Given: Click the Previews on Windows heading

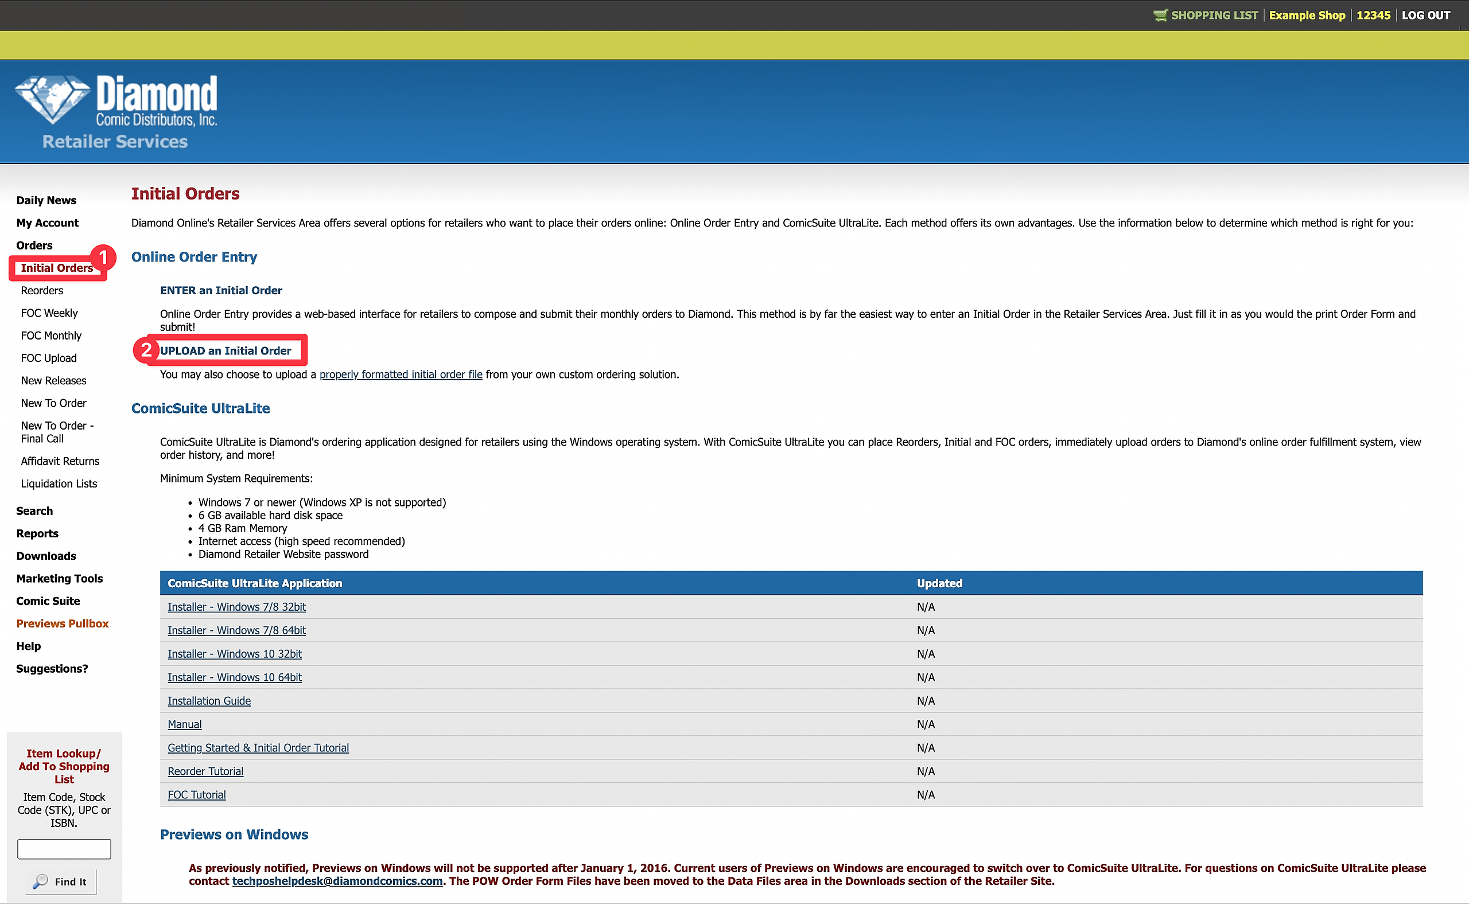Looking at the screenshot, I should pyautogui.click(x=234, y=834).
